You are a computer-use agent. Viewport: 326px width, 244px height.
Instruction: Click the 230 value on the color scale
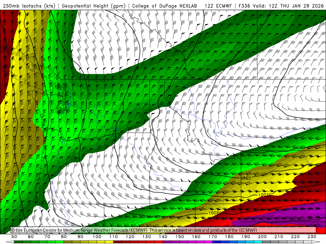(x=312, y=237)
